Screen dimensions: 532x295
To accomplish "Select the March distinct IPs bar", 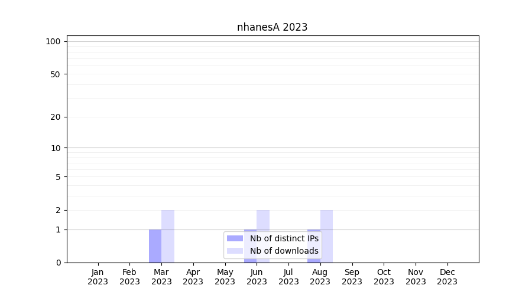I will [155, 246].
